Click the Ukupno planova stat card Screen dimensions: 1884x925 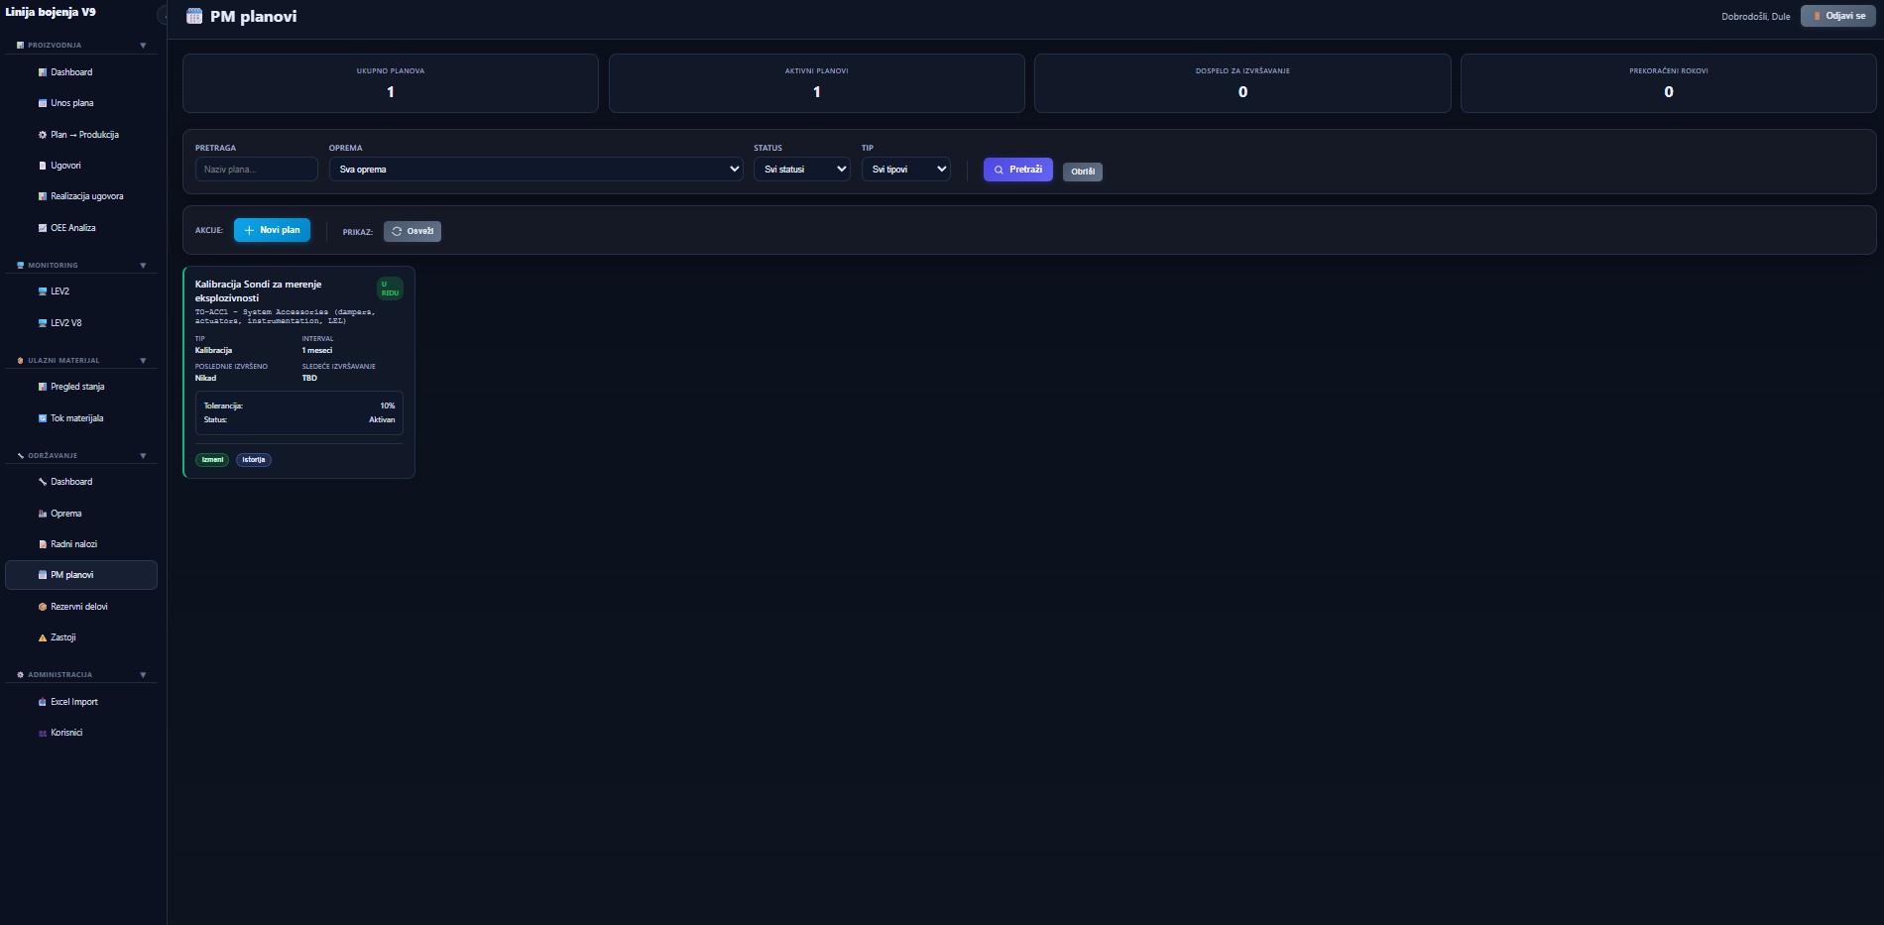(x=391, y=83)
